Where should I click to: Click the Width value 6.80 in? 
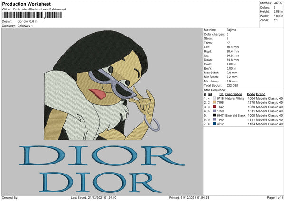pos(278,16)
